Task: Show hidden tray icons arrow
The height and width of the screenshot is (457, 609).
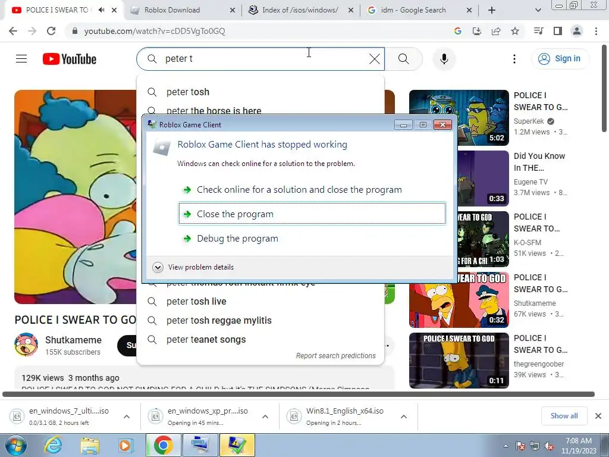Action: (506, 446)
